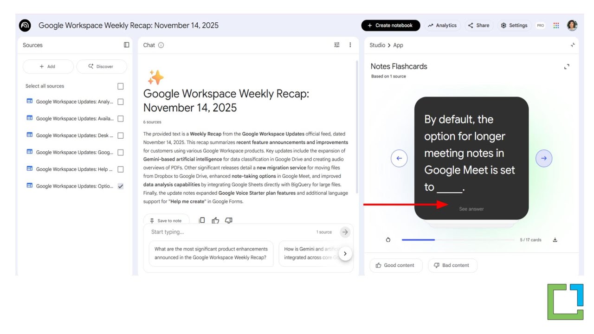Go to next flashcard

[544, 158]
